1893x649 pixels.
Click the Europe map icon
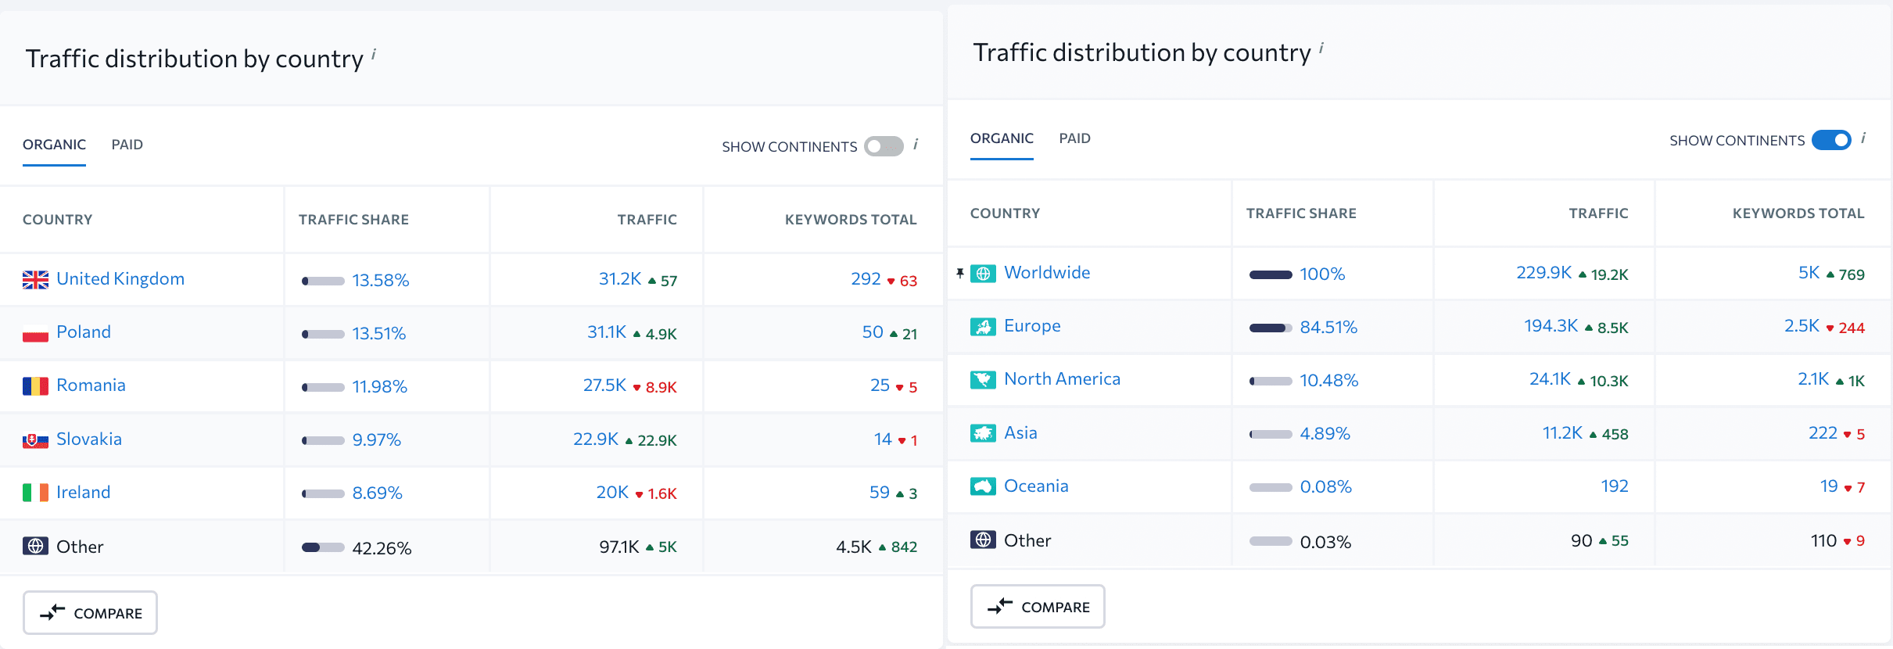(x=983, y=327)
